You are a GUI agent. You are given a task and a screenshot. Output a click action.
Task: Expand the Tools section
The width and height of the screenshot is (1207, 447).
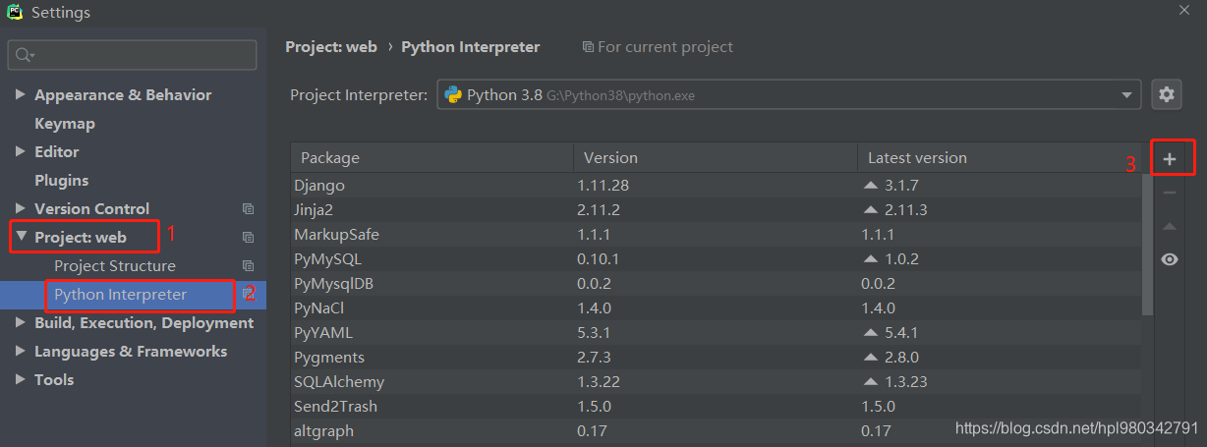point(21,380)
